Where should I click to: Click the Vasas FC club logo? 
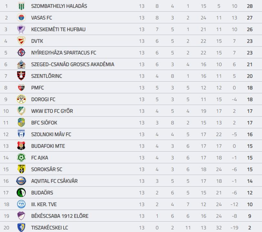tap(21, 17)
